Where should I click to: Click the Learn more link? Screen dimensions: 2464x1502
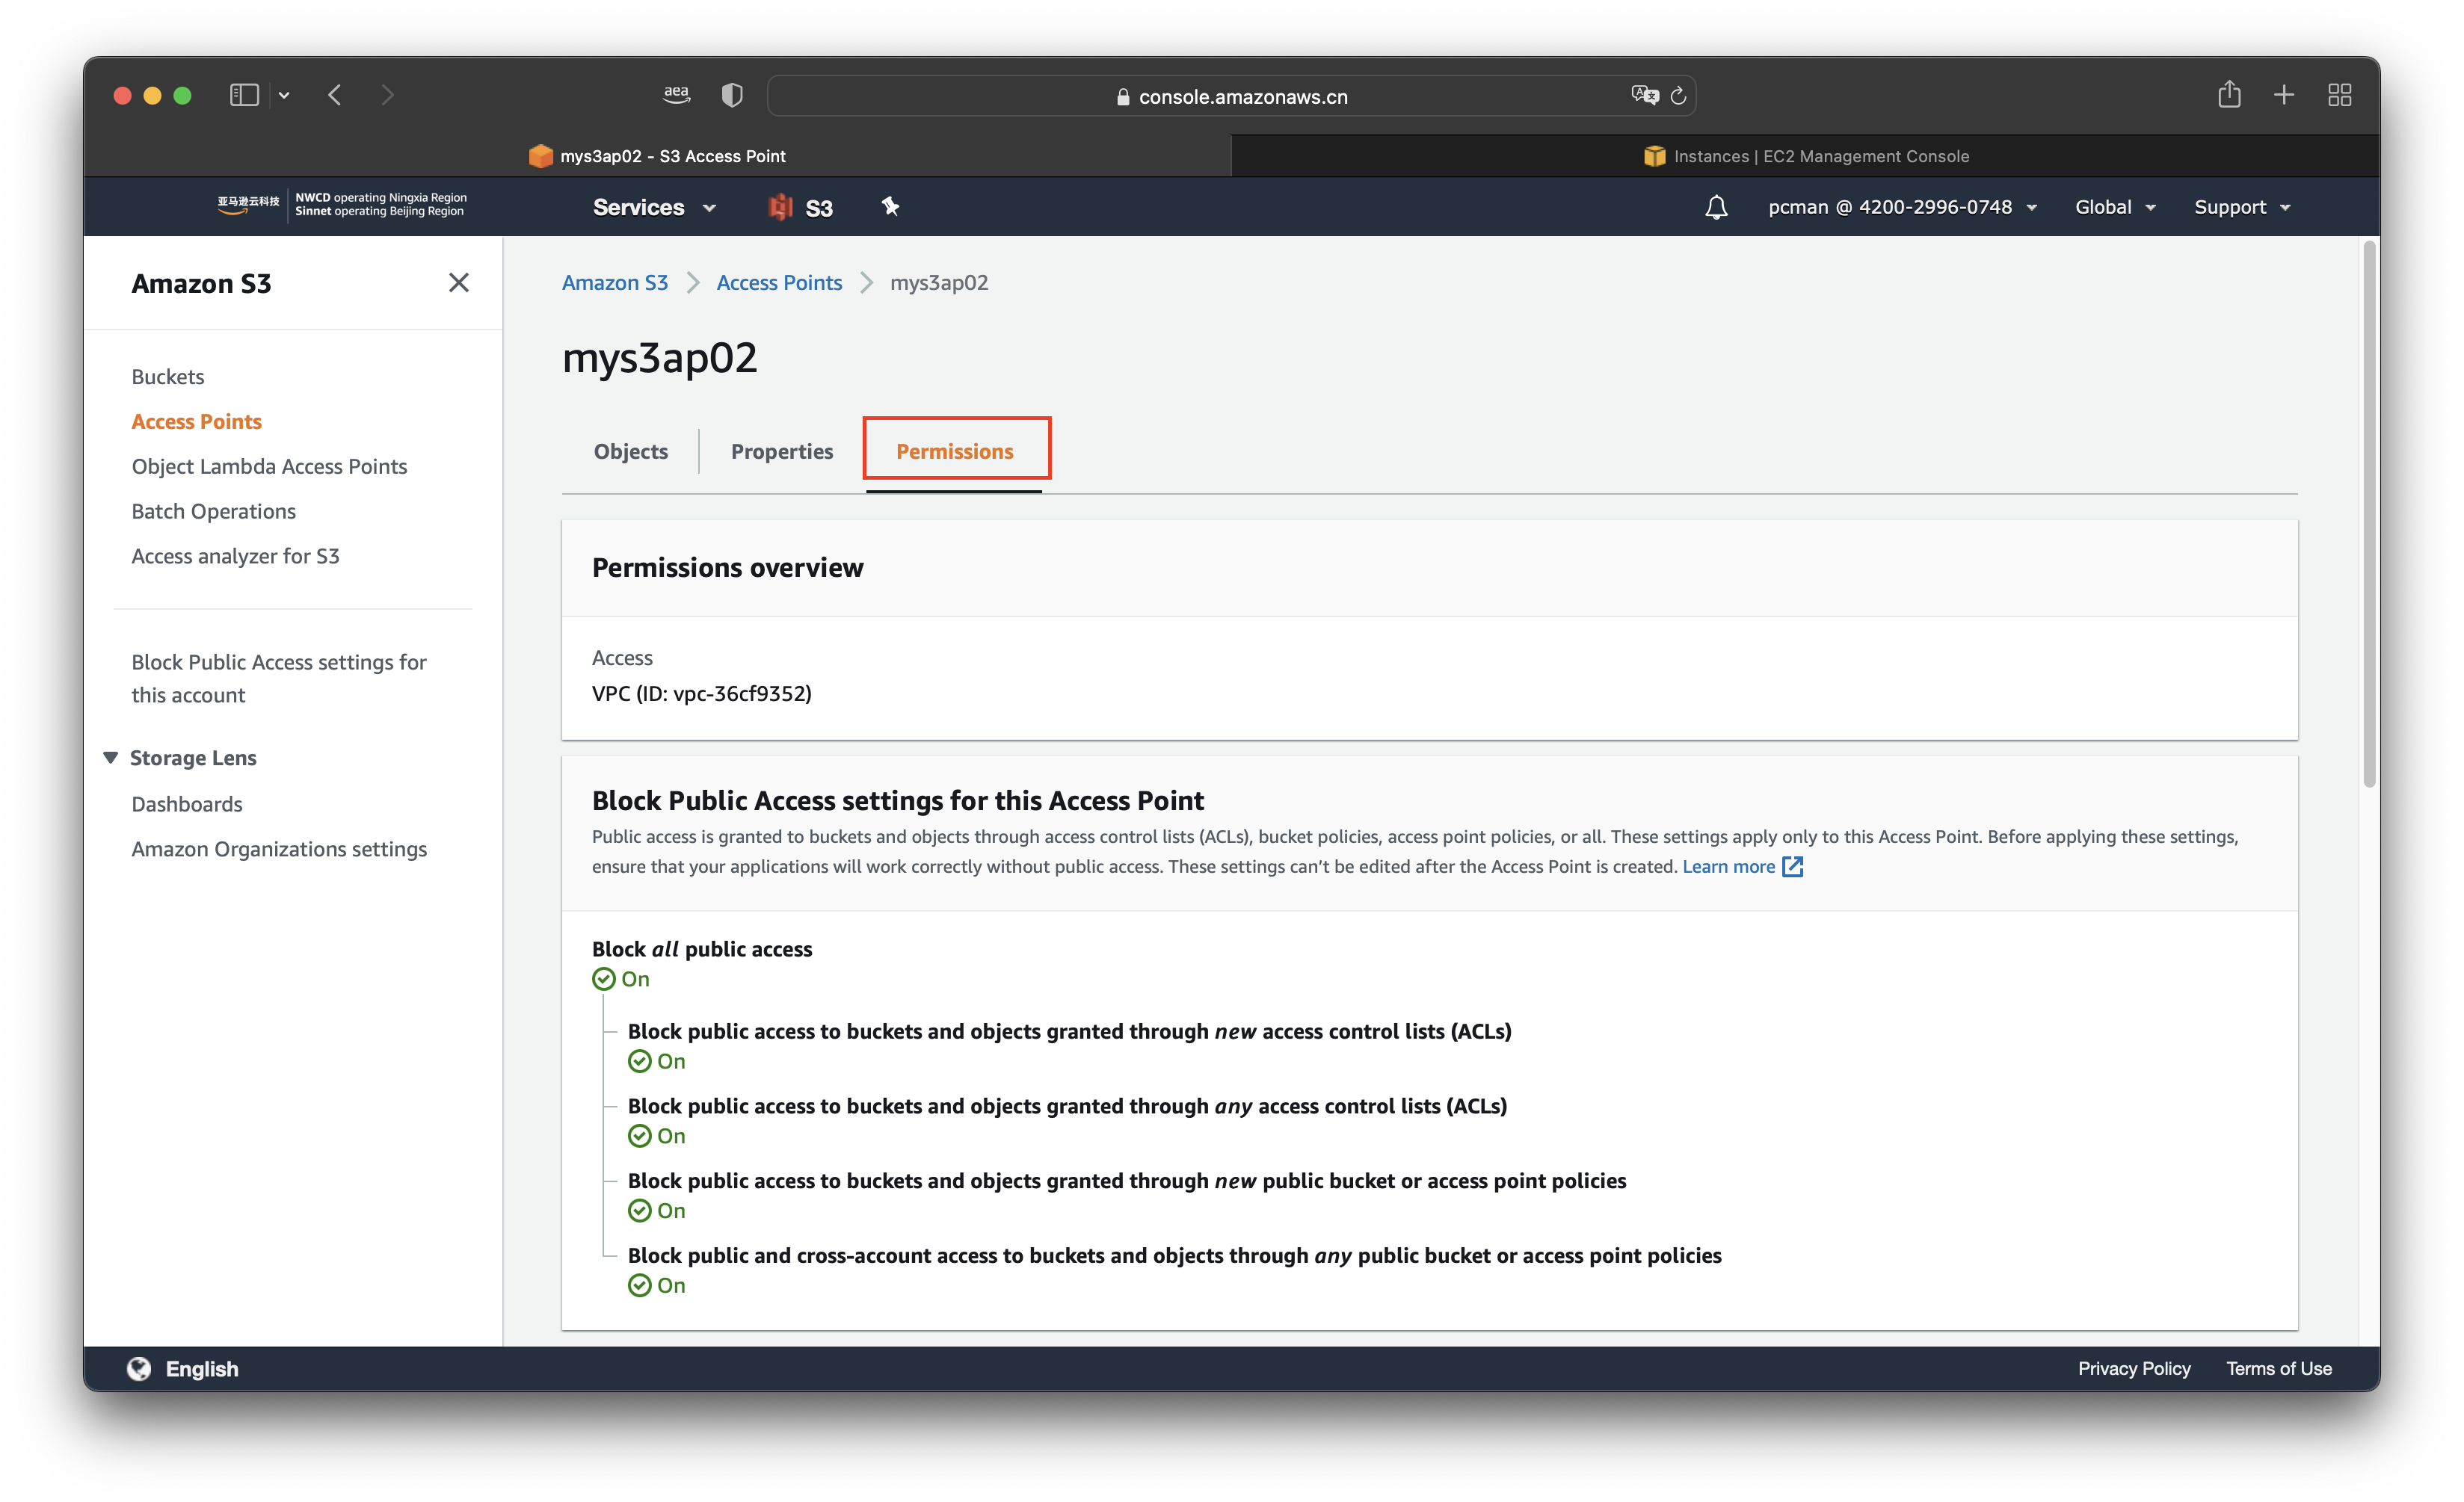[x=1728, y=866]
